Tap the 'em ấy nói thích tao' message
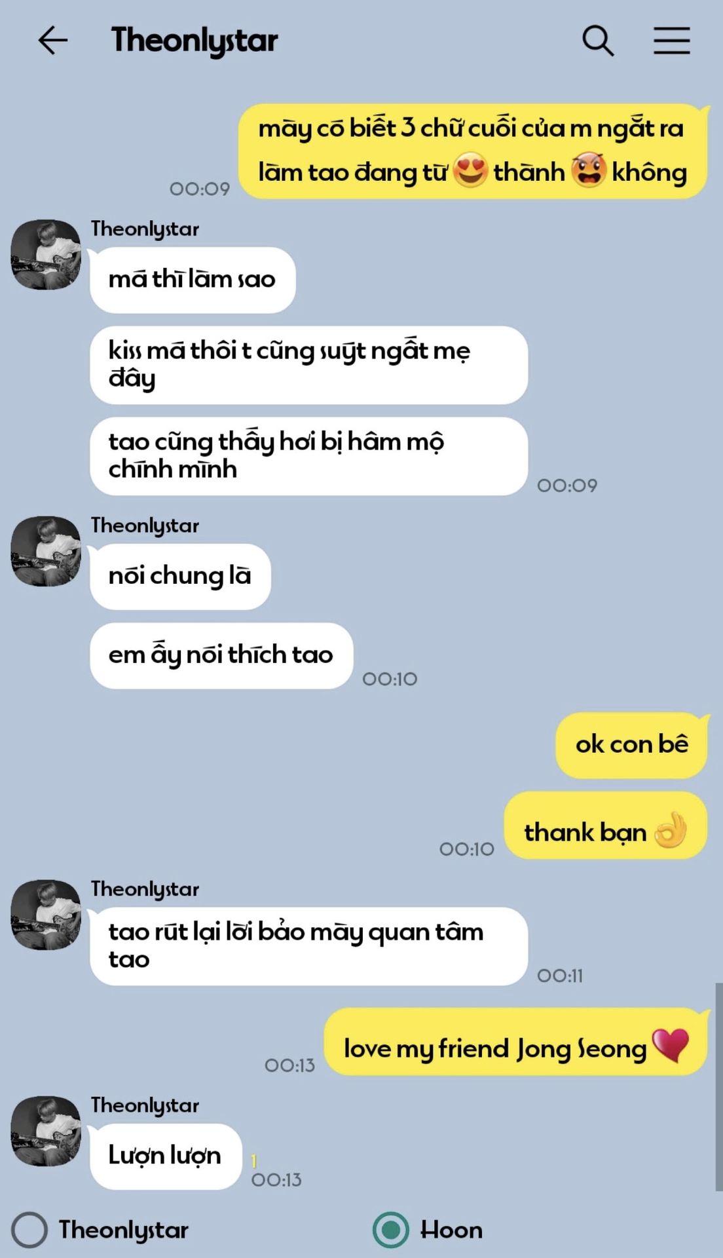This screenshot has height=1258, width=723. click(221, 655)
